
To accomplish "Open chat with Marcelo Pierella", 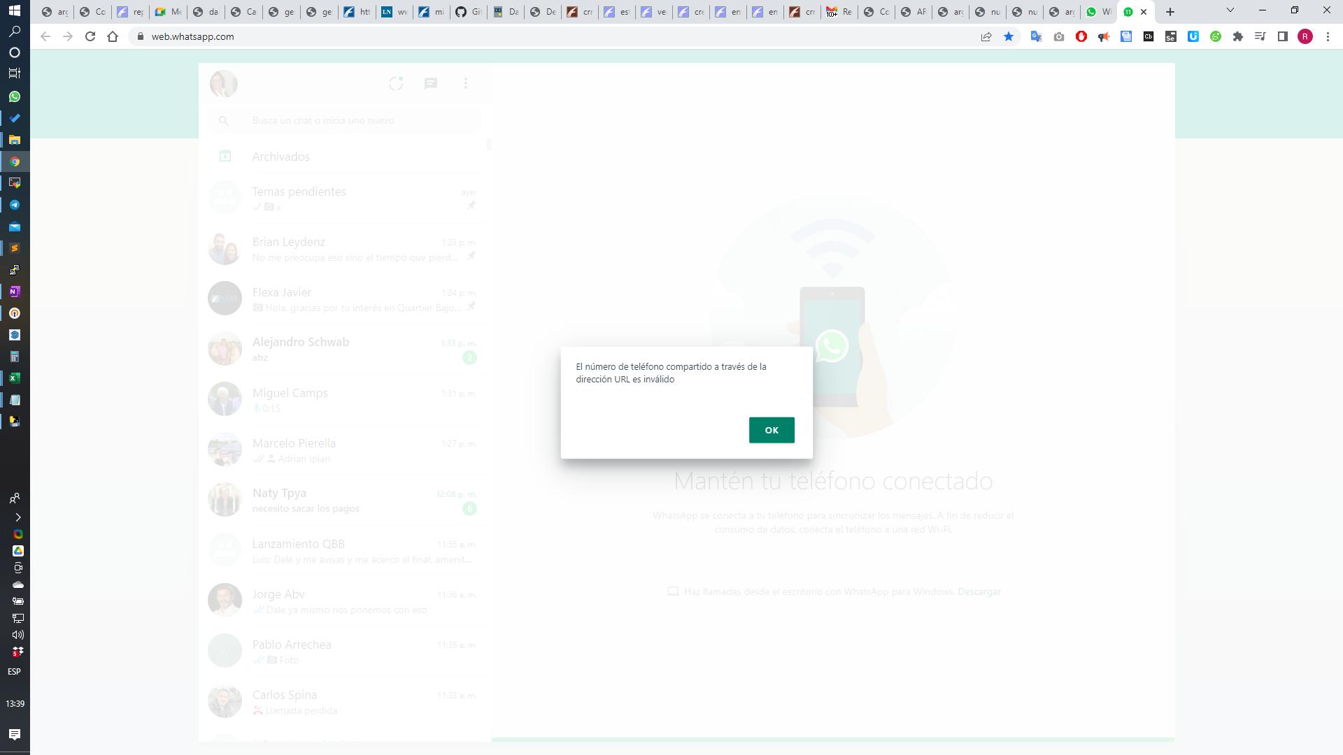I will pyautogui.click(x=345, y=450).
